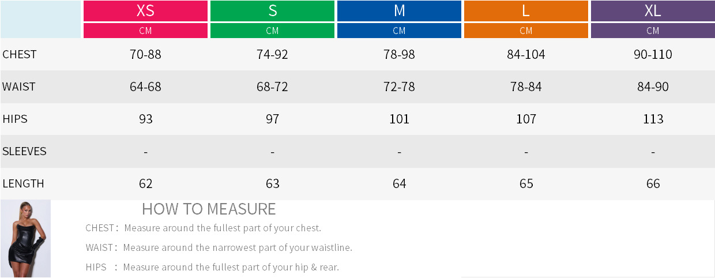This screenshot has width=715, height=278.
Task: Click the CM unit label under XL
Action: [x=653, y=31]
